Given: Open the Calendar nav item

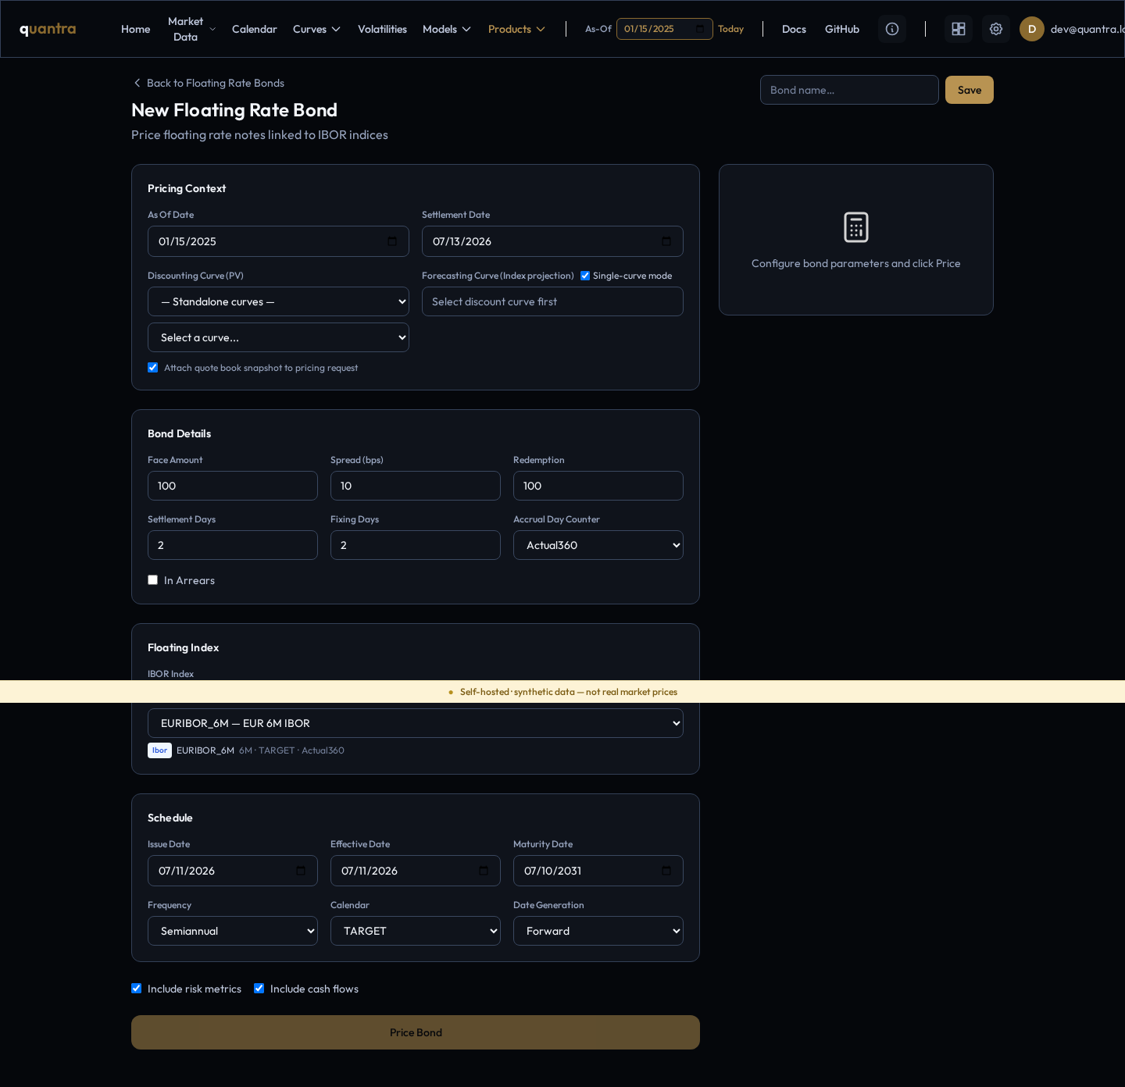Looking at the screenshot, I should coord(255,29).
